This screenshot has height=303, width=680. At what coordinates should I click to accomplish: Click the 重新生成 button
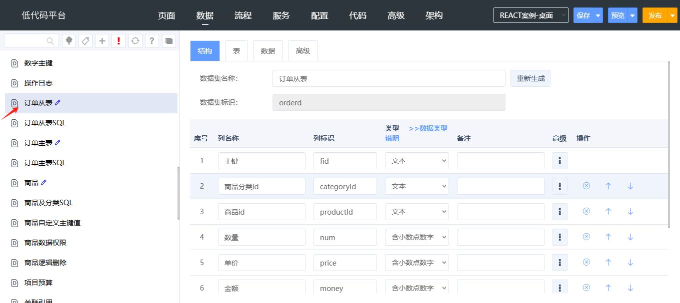click(x=530, y=78)
